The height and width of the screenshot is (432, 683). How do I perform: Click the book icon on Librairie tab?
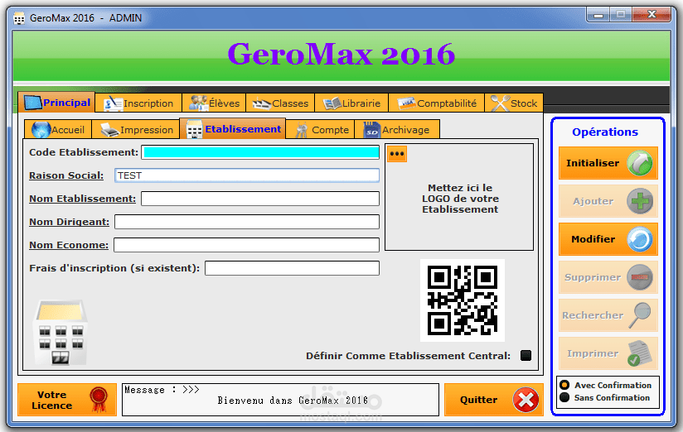coord(332,103)
